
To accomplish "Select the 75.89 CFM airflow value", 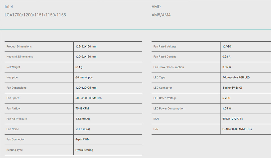I will click(82, 108).
